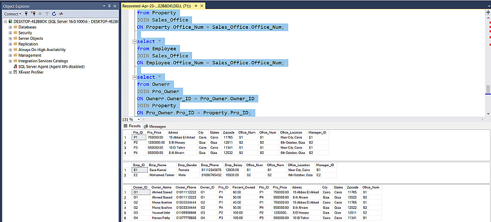Select the XEvent Profiler tree item
This screenshot has width=491, height=222.
30,72
